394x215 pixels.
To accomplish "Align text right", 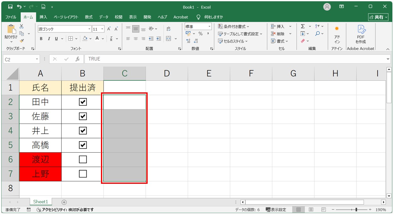I will [x=143, y=39].
